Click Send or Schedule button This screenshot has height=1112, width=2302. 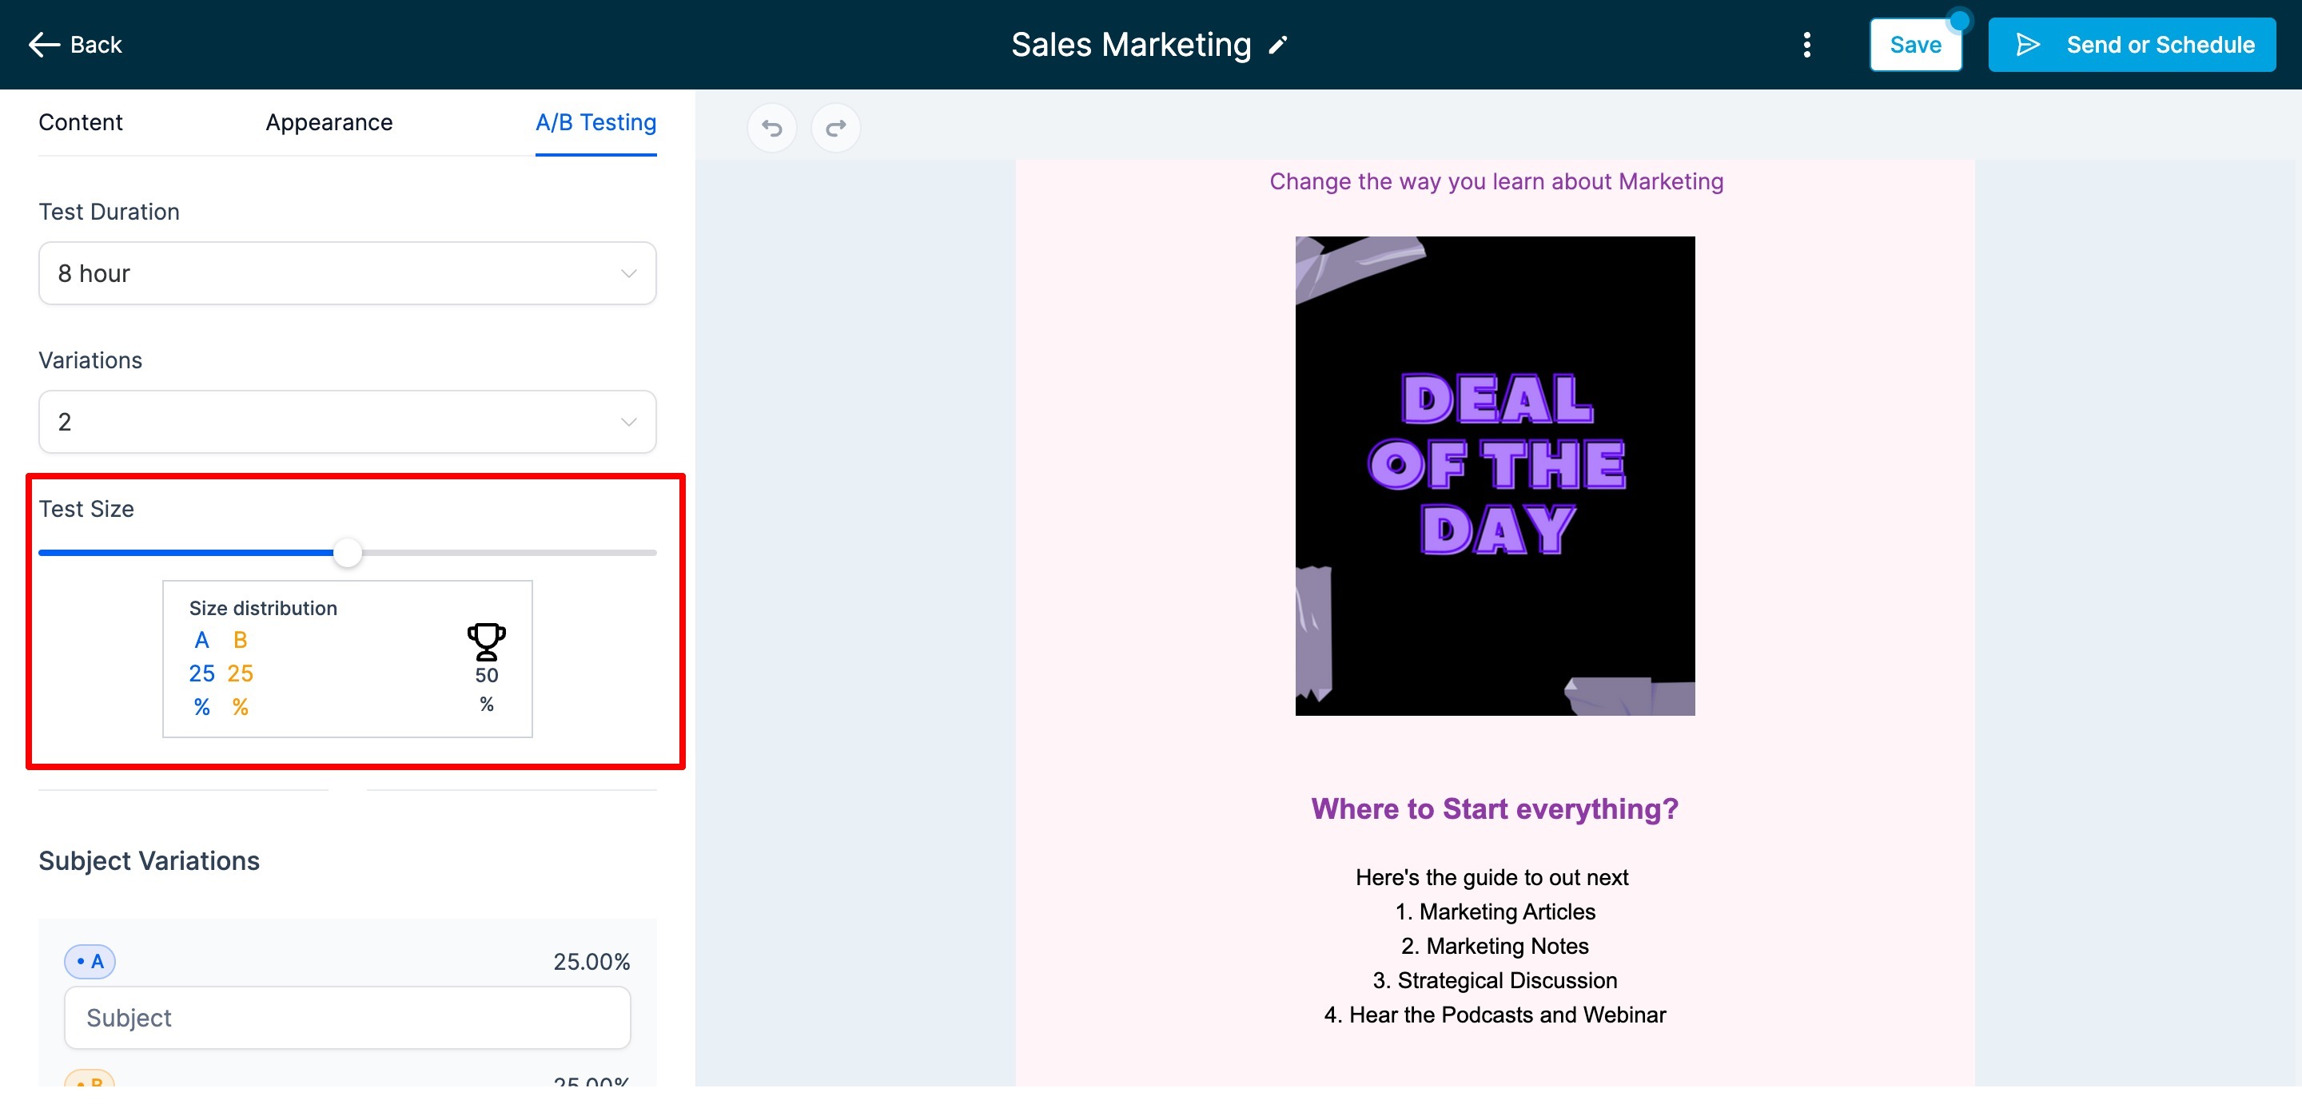(x=2131, y=45)
